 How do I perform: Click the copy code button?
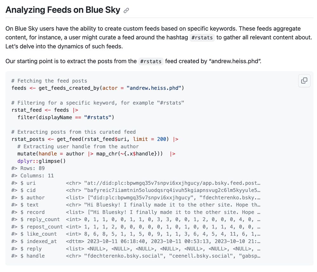click(x=304, y=81)
